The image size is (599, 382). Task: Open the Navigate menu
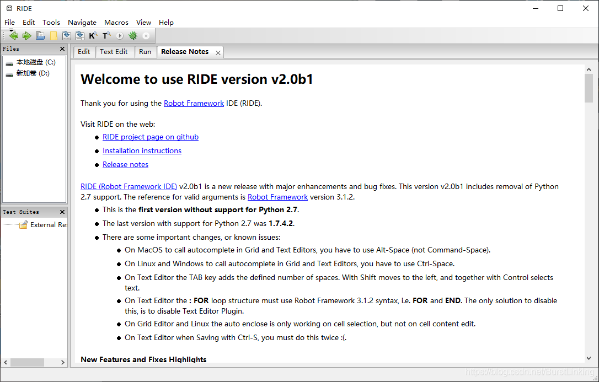(82, 23)
